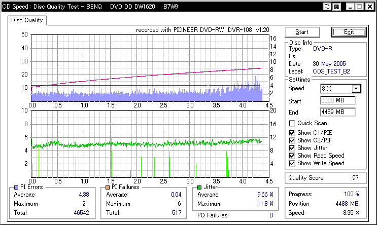Image resolution: width=377 pixels, height=225 pixels.
Task: Click the disc label CDS_TEST_B2
Action: [x=331, y=71]
